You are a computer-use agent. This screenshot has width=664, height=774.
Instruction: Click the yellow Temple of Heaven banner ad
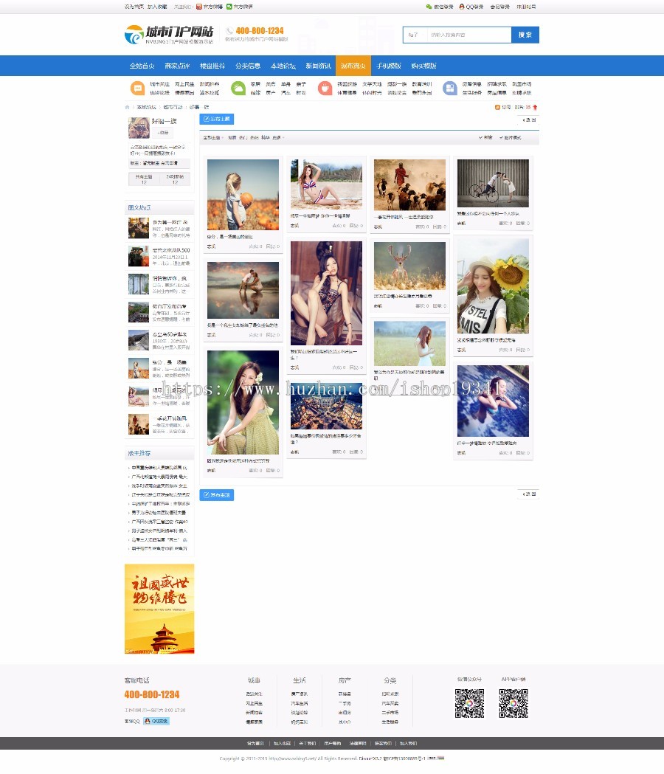coord(159,609)
